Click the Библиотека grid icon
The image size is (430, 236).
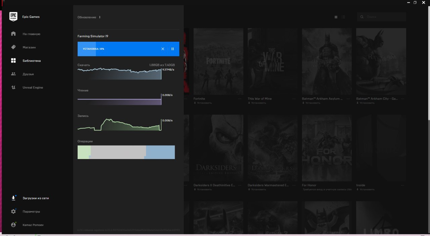pos(13,61)
